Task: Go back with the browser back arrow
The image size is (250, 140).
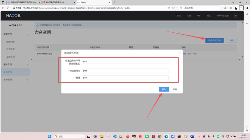Action: click(3, 8)
